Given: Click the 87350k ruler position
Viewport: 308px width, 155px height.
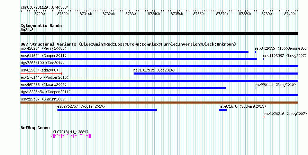Looking at the screenshot, I should click(177, 14).
